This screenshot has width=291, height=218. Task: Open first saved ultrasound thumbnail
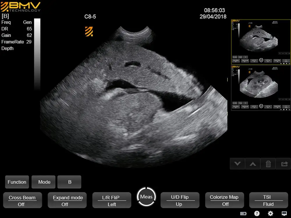click(261, 42)
